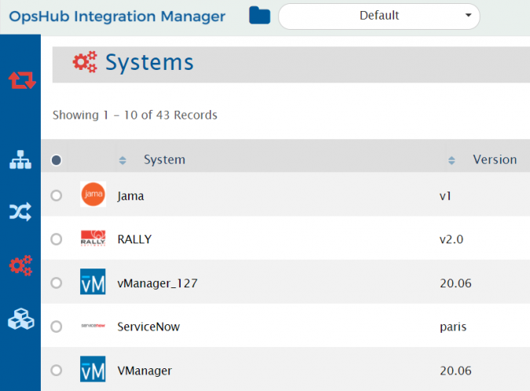This screenshot has width=530, height=391.
Task: Click the ServiceNow system logo
Action: (93, 327)
